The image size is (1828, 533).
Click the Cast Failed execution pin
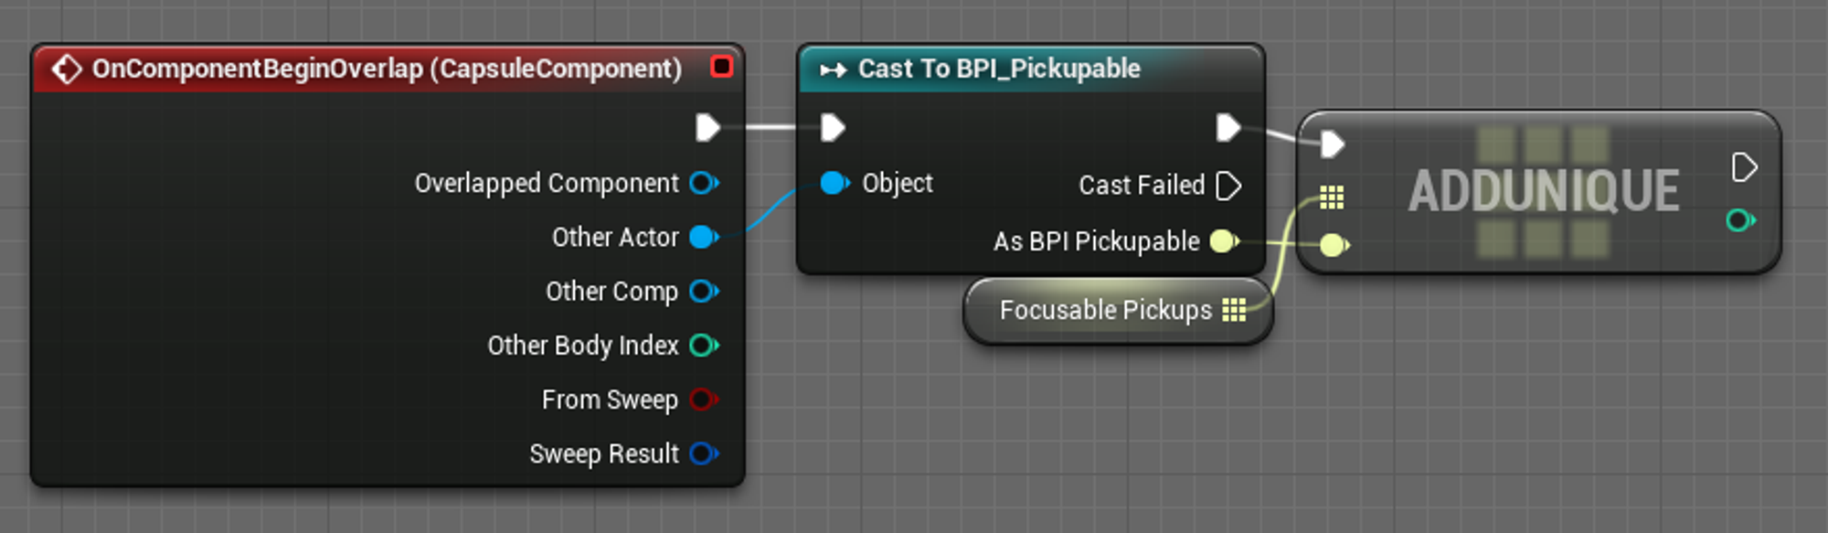[1228, 186]
